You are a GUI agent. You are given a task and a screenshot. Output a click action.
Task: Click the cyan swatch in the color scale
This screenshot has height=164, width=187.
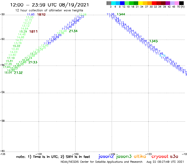click(113, 3)
